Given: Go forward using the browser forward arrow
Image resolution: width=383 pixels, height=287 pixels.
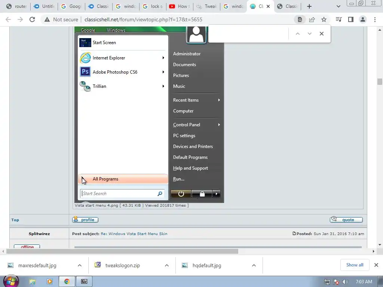Looking at the screenshot, I should click(20, 19).
